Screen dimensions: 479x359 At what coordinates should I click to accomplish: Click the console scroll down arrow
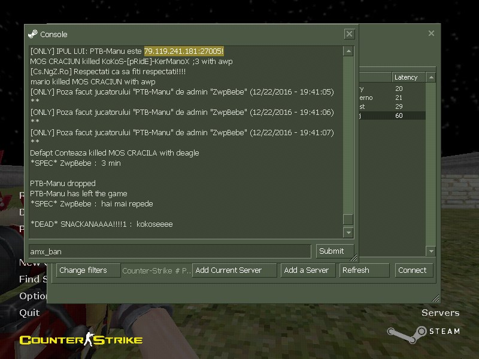click(348, 232)
